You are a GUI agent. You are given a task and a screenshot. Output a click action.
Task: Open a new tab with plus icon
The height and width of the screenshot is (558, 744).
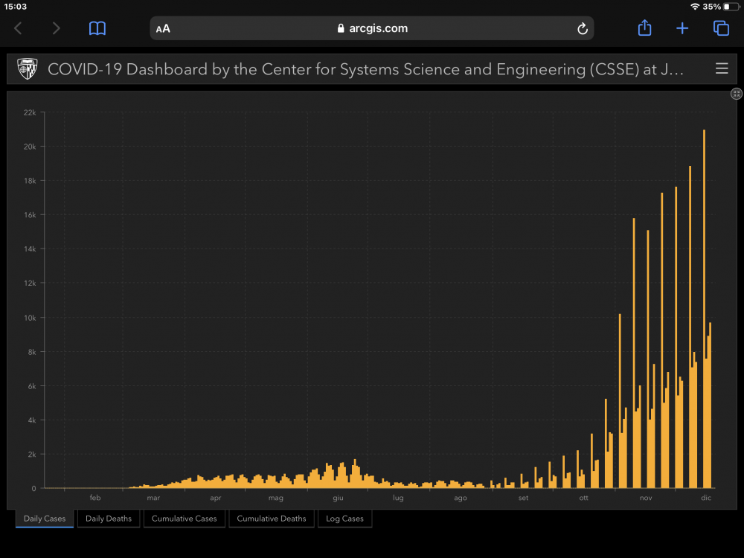(x=682, y=28)
